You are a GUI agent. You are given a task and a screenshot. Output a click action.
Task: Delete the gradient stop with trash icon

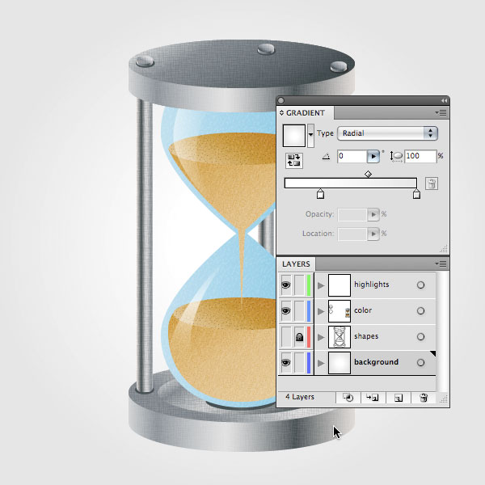[x=432, y=183]
